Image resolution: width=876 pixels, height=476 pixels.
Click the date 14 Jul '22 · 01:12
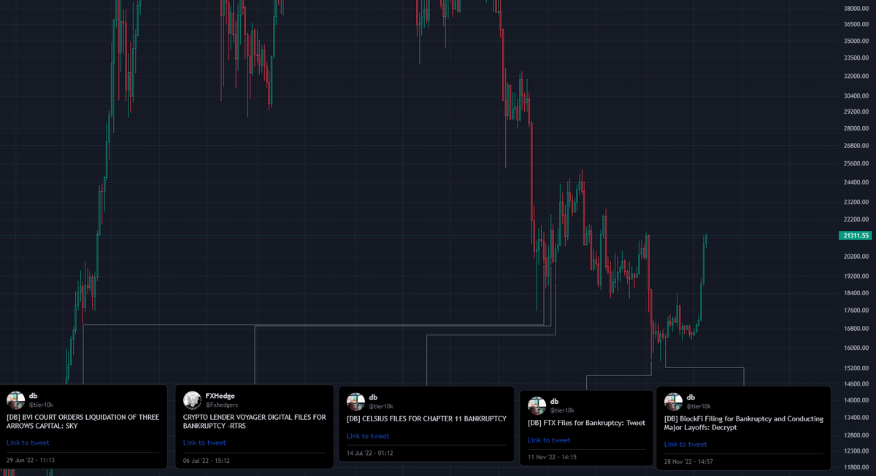[x=371, y=453]
